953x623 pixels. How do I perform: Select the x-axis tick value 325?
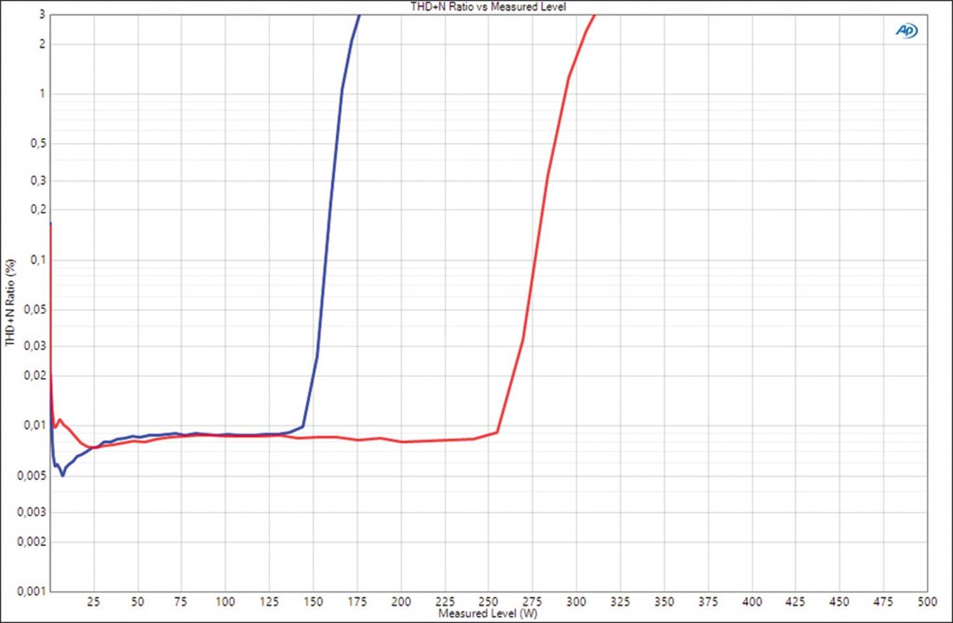(x=620, y=601)
